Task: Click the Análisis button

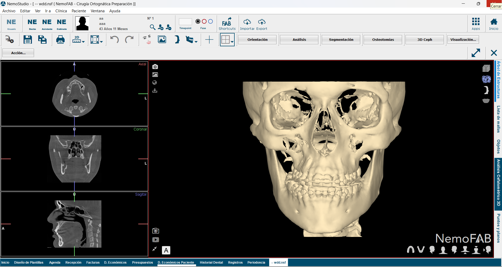Action: click(299, 39)
